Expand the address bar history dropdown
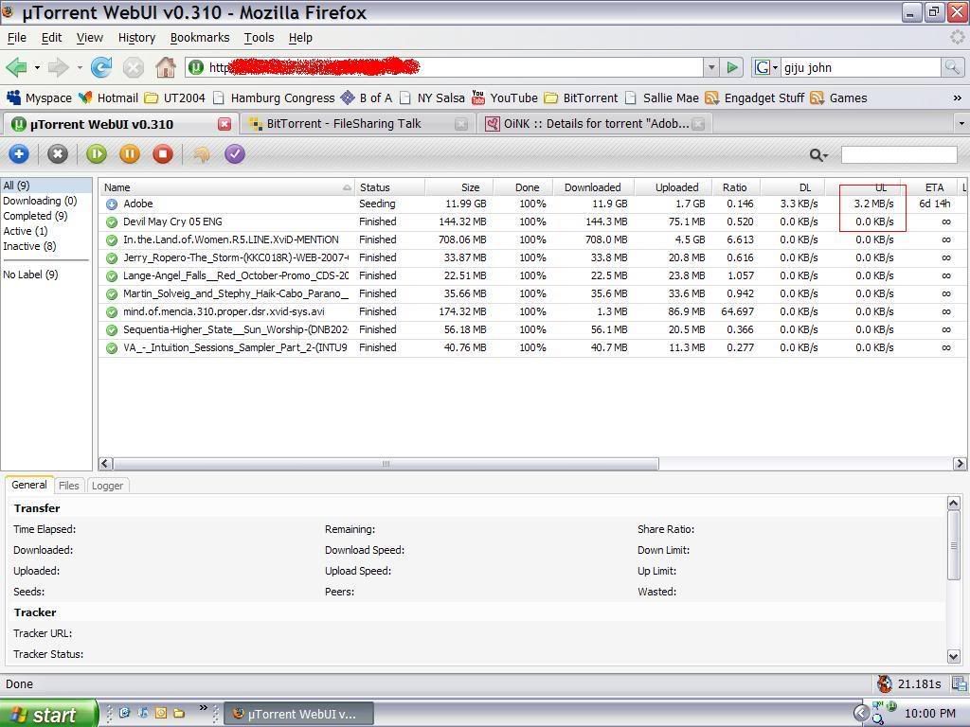Screen dimensions: 970x727 pos(711,67)
